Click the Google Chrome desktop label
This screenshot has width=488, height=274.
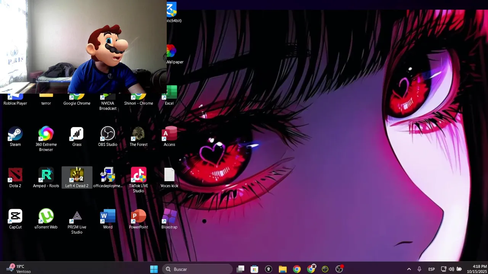click(77, 103)
